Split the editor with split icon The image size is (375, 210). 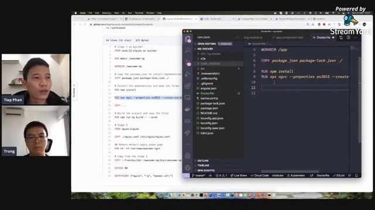click(x=349, y=37)
